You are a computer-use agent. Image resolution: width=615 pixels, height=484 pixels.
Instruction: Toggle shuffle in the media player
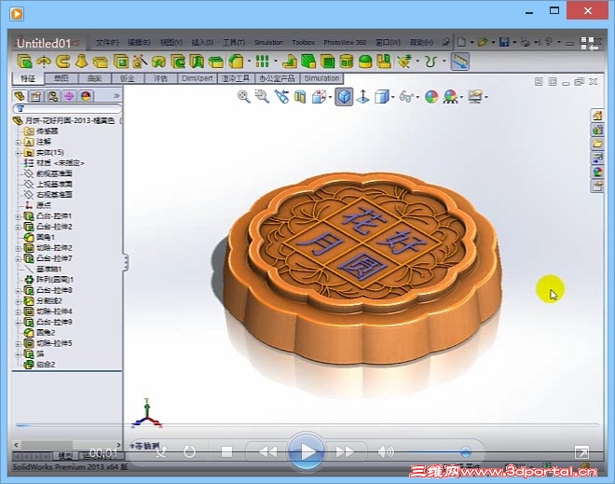click(x=161, y=451)
